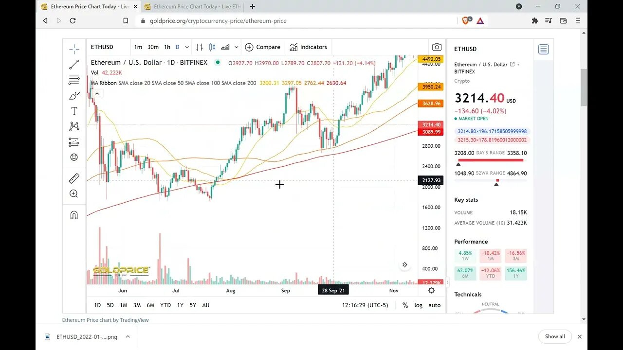Image resolution: width=623 pixels, height=350 pixels.
Task: Open the Indicators menu
Action: (309, 47)
